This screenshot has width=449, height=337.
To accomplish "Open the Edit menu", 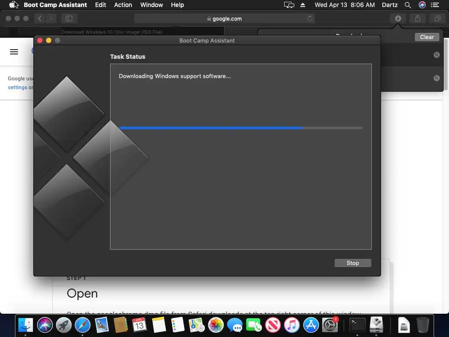I will (100, 5).
